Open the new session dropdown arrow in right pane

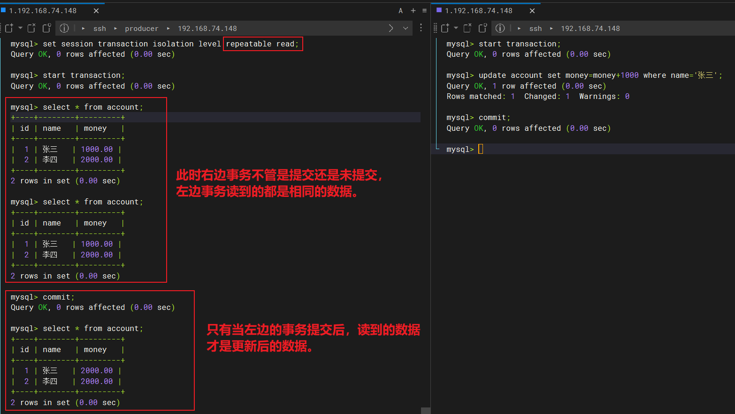pos(456,28)
